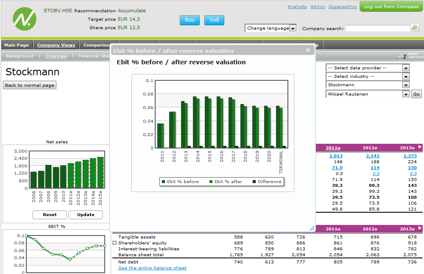Open See the entire balance sheet link
424x274 pixels.
tap(152, 268)
